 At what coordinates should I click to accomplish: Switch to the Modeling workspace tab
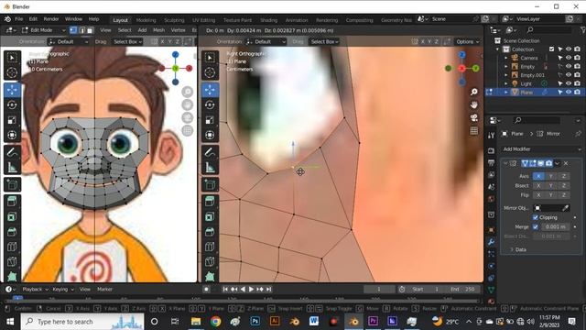pos(146,20)
